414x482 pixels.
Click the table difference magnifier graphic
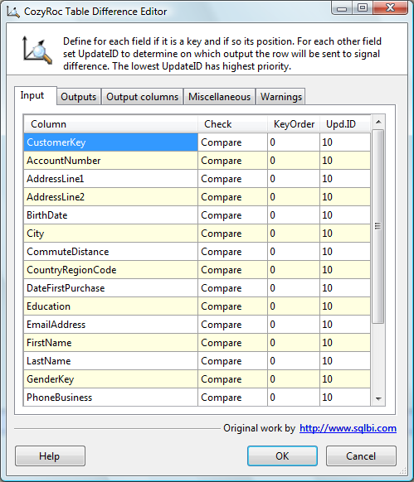(37, 51)
